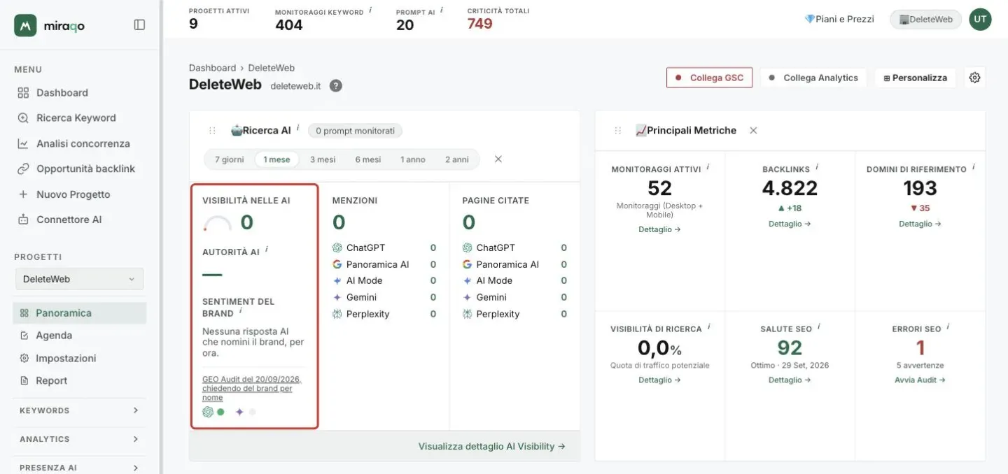
Task: Click Collega Analytics button
Action: (x=813, y=78)
